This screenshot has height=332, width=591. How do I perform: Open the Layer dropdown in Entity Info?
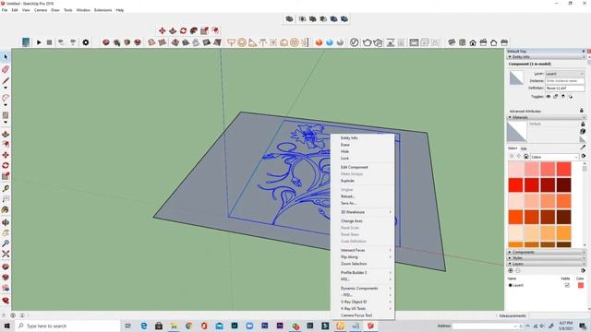click(564, 74)
